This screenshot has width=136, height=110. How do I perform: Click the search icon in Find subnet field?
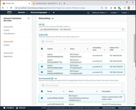43,41
